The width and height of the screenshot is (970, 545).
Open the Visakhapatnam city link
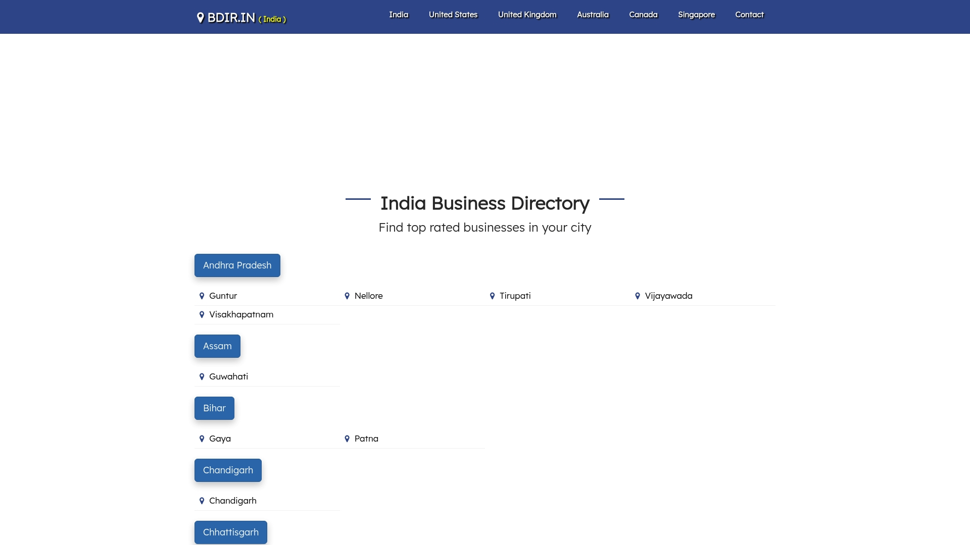pyautogui.click(x=241, y=314)
